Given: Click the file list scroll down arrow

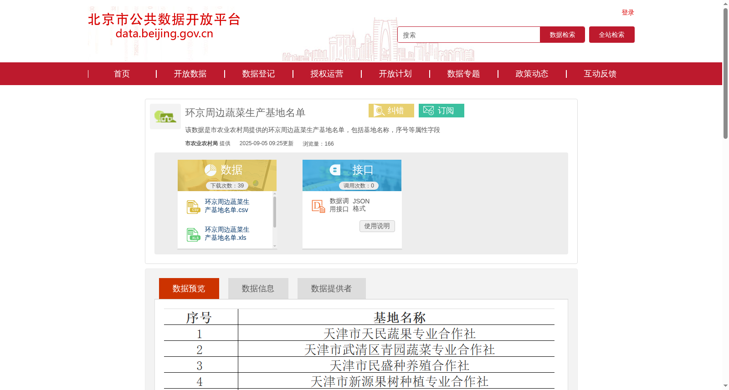Looking at the screenshot, I should coord(275,246).
